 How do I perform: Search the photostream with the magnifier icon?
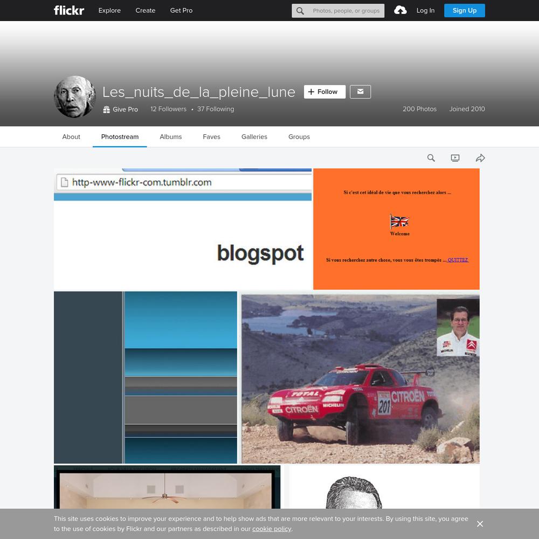pyautogui.click(x=431, y=158)
